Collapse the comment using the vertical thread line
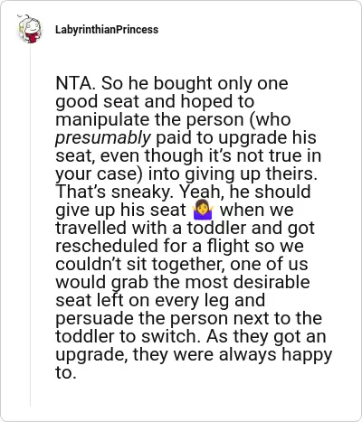Image resolution: width=362 pixels, height=422 pixels. point(30,225)
